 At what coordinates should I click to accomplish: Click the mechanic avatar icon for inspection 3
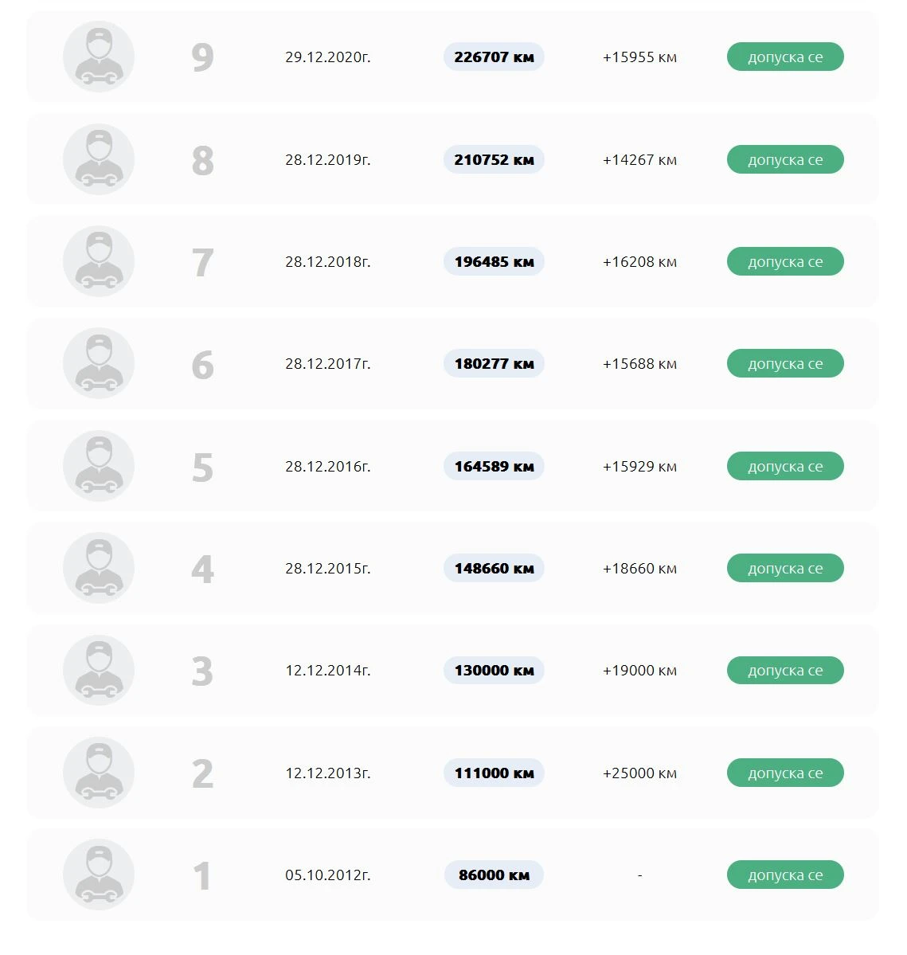[x=99, y=670]
